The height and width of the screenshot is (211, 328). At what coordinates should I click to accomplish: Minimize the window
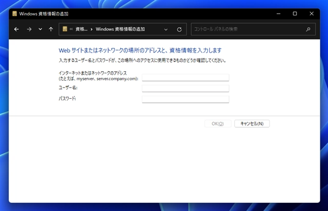[x=278, y=14]
